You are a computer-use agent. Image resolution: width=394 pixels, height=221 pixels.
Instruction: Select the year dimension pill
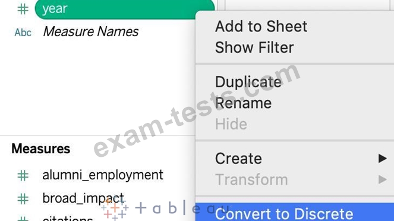point(125,9)
